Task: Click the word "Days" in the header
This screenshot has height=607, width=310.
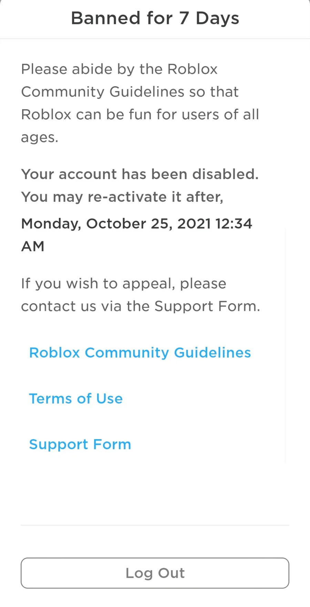Action: coord(217,18)
